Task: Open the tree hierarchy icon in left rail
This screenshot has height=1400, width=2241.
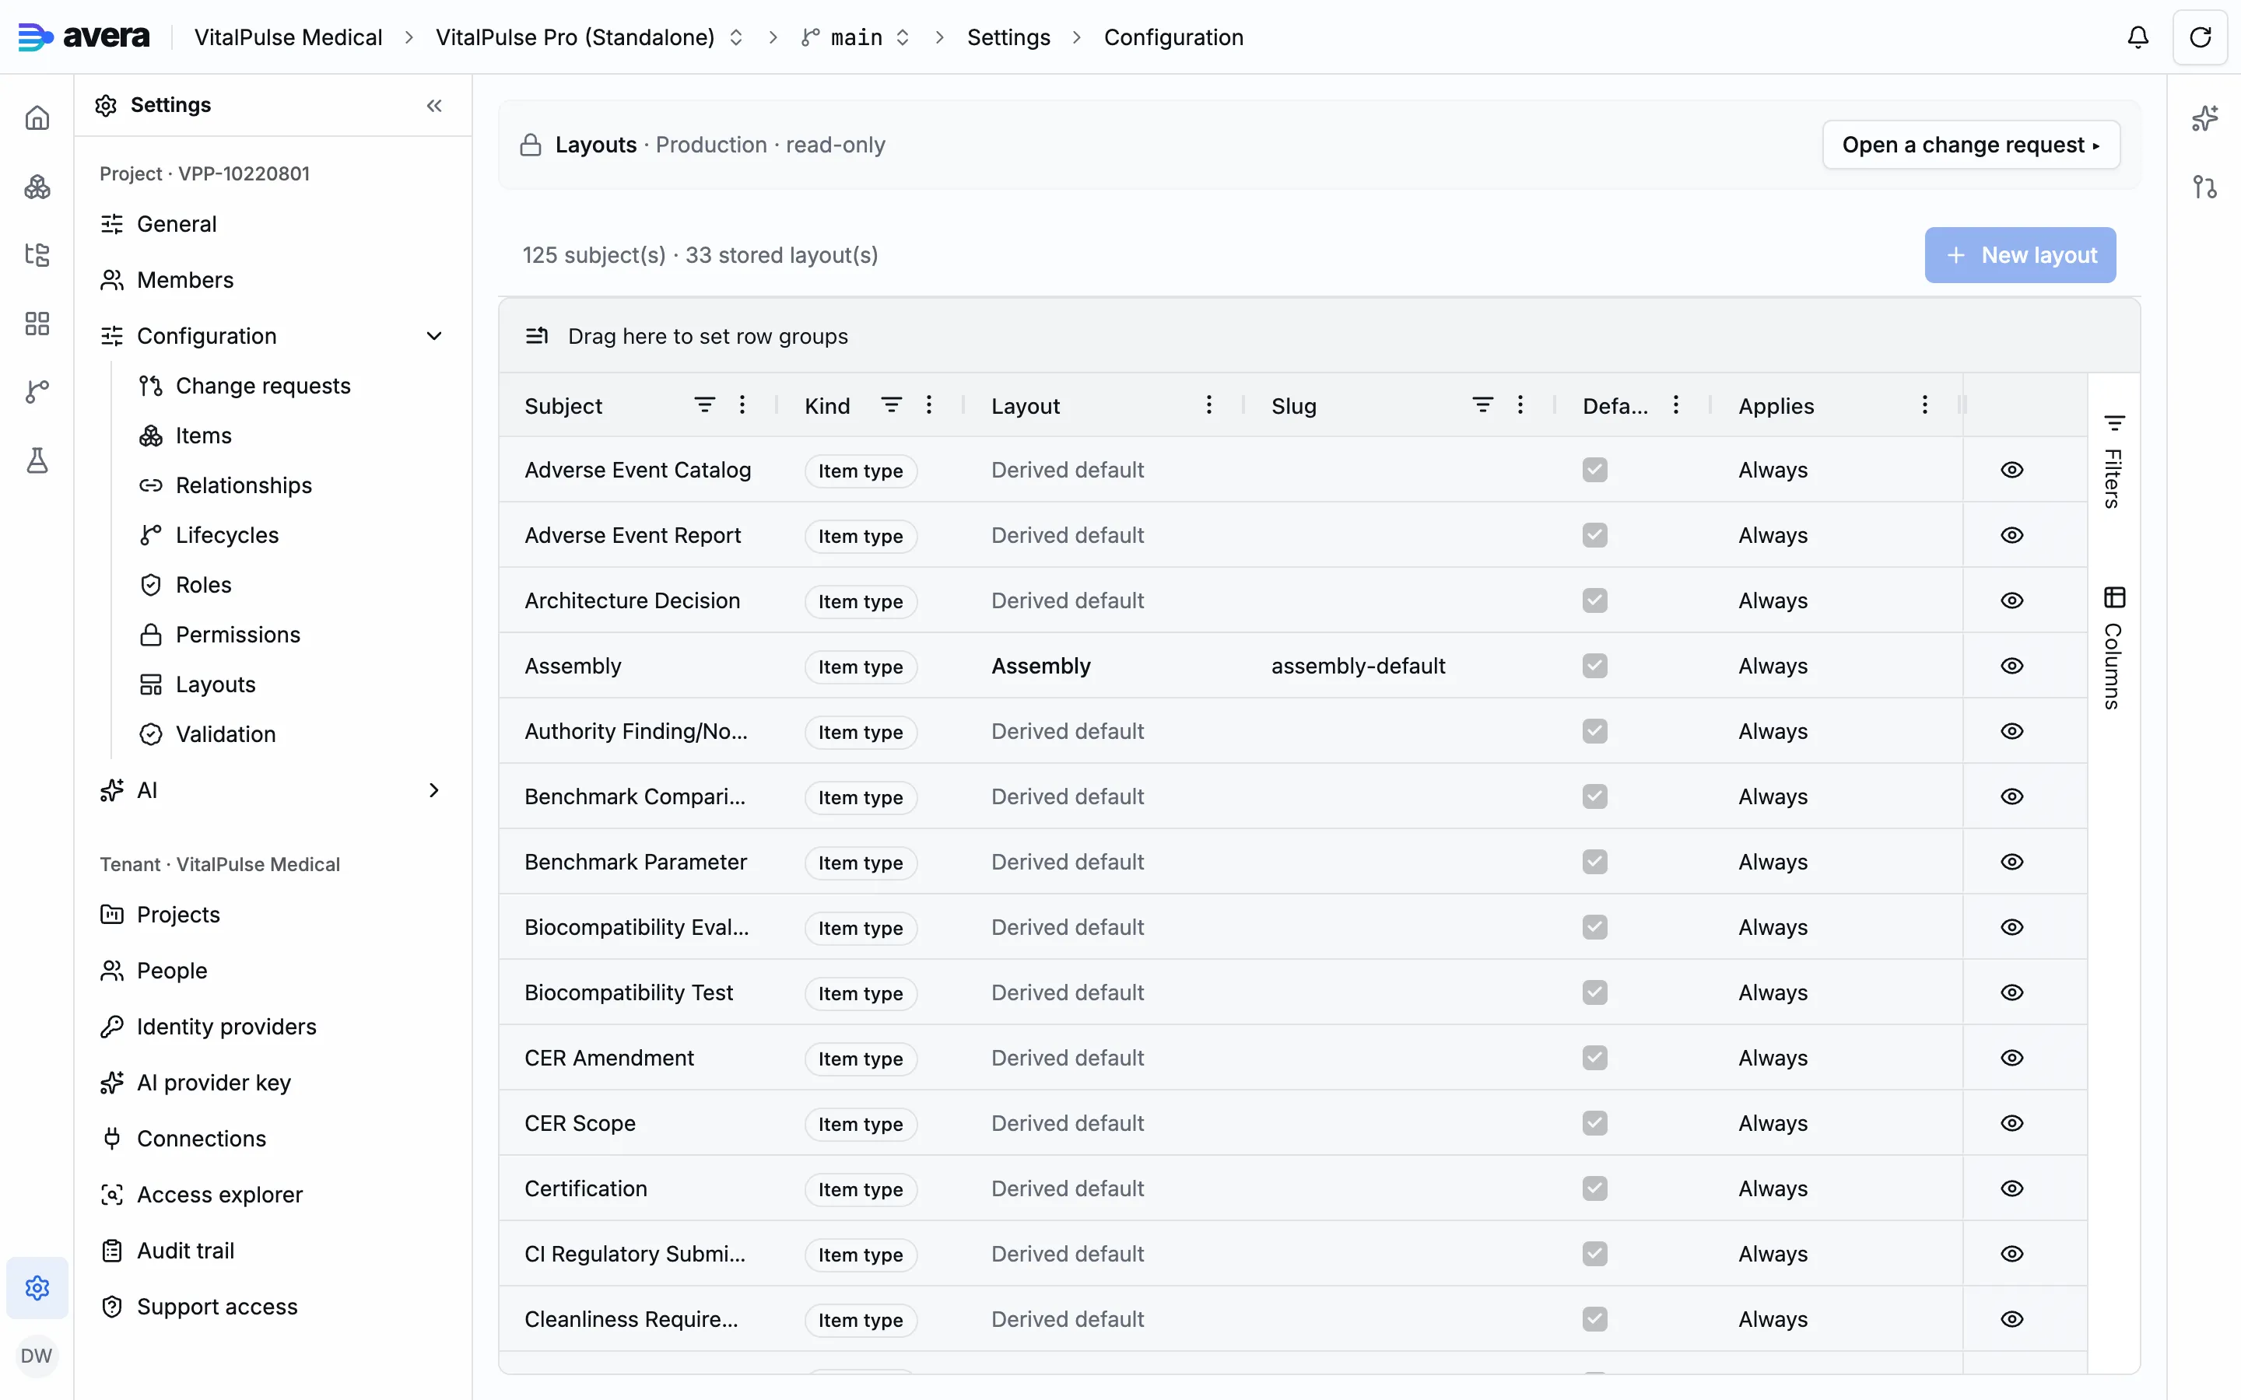Action: [x=37, y=254]
